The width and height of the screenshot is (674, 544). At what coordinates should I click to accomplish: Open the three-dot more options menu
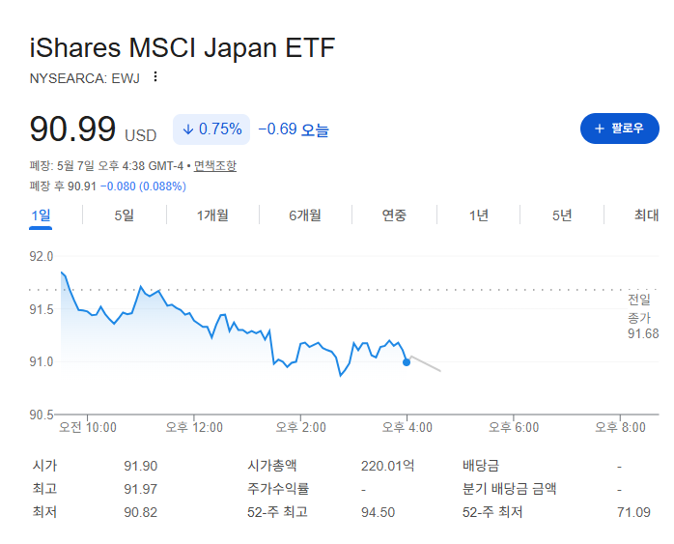pyautogui.click(x=155, y=77)
